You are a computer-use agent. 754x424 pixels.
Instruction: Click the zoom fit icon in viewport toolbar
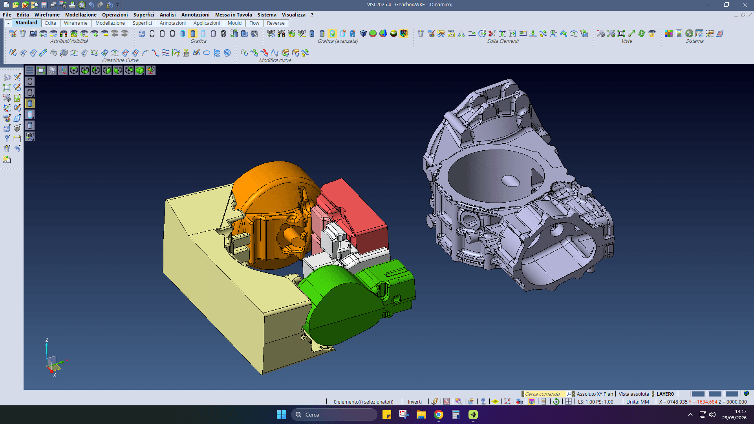pos(41,70)
